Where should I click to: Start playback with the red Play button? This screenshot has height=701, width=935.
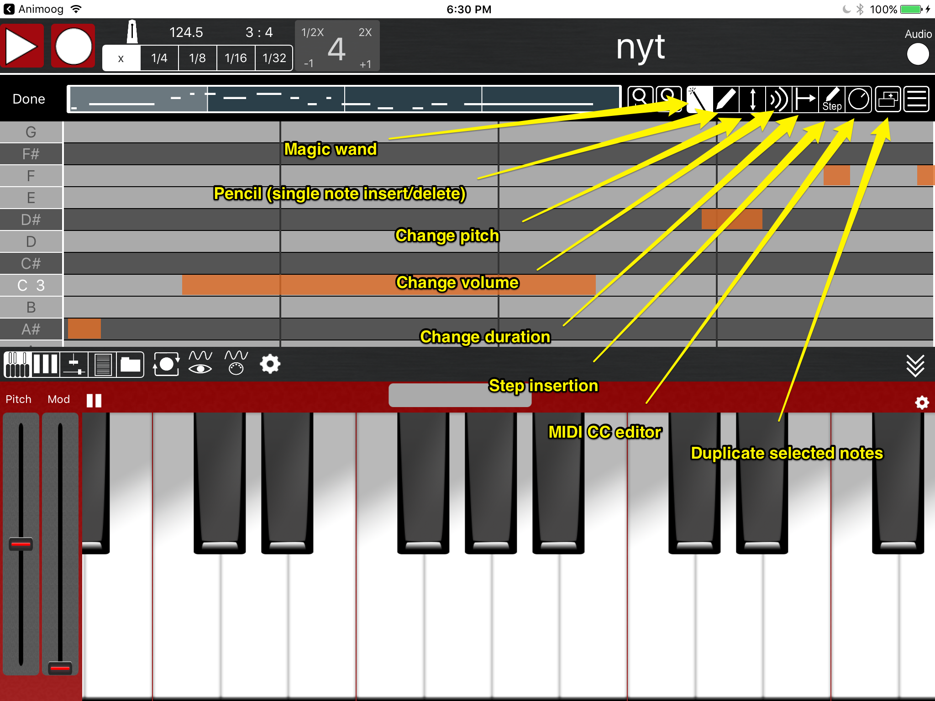click(22, 46)
